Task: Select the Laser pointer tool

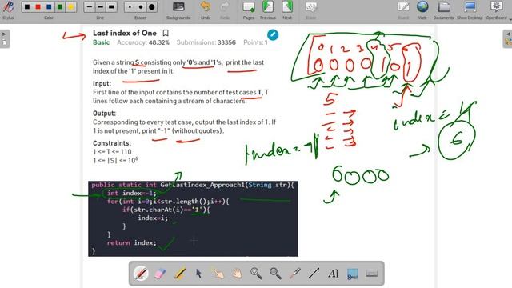Action: (x=295, y=274)
